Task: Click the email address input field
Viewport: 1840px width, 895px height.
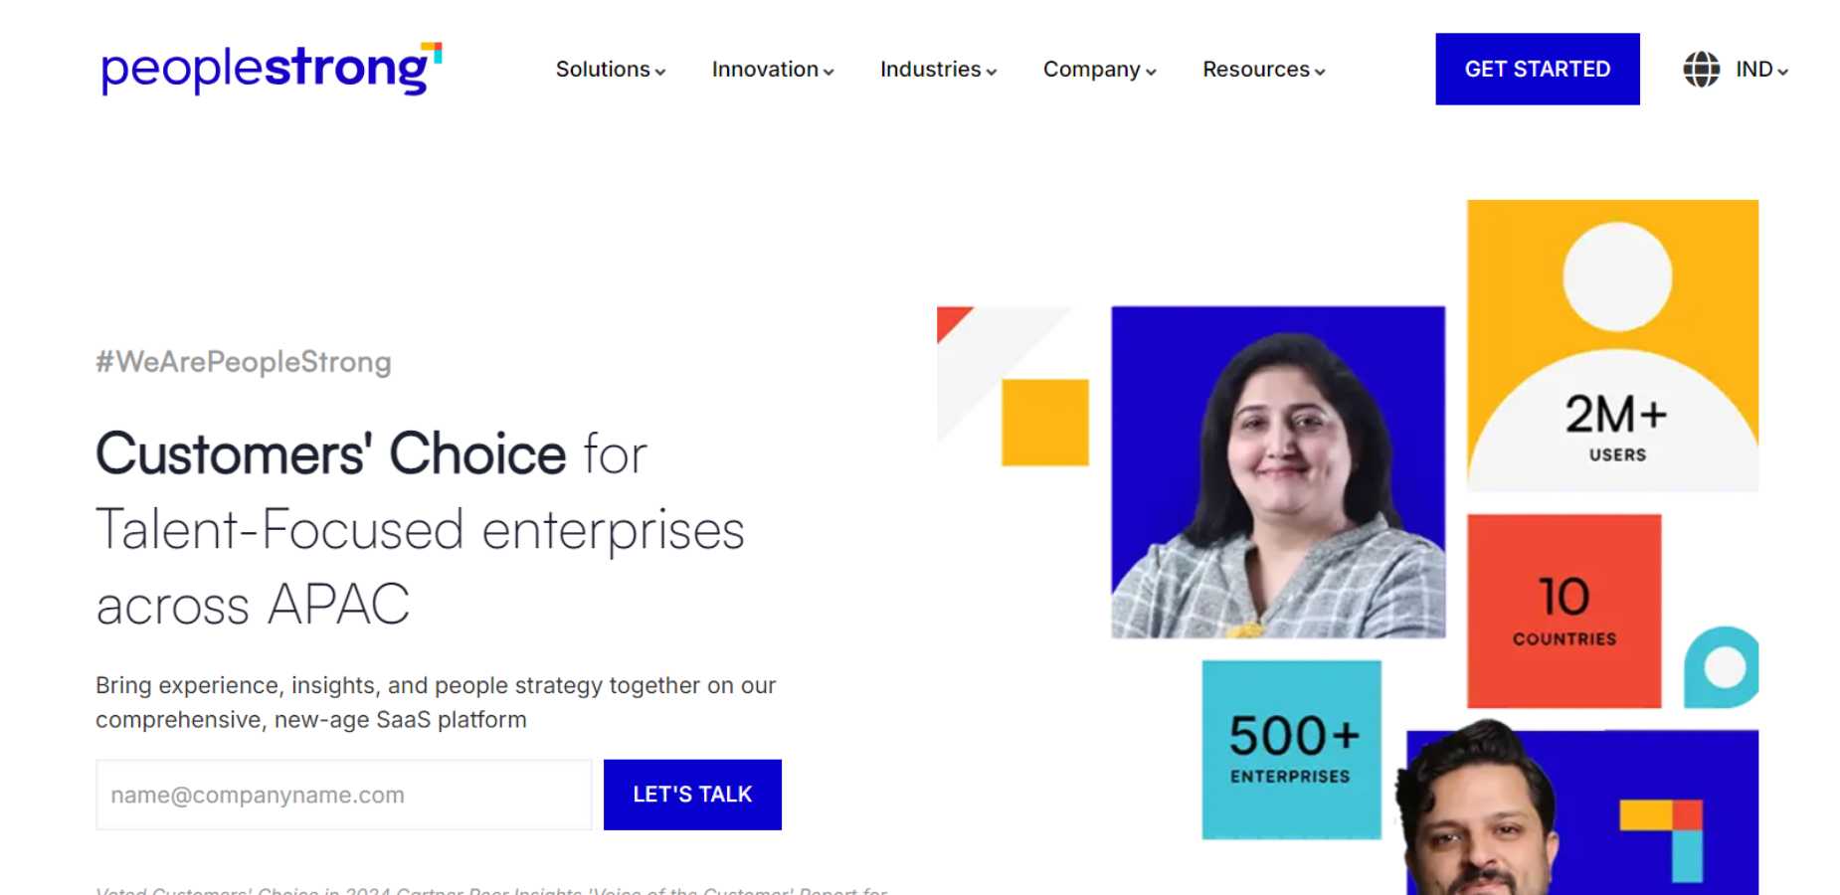Action: coord(342,794)
